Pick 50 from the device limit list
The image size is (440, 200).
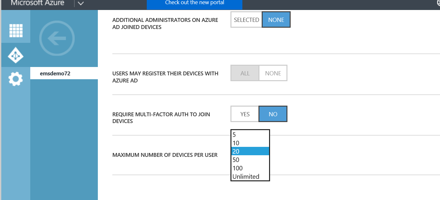pos(250,160)
